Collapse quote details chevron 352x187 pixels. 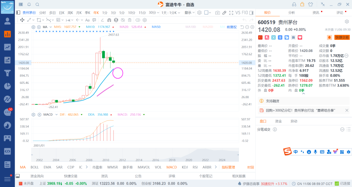tap(303, 93)
